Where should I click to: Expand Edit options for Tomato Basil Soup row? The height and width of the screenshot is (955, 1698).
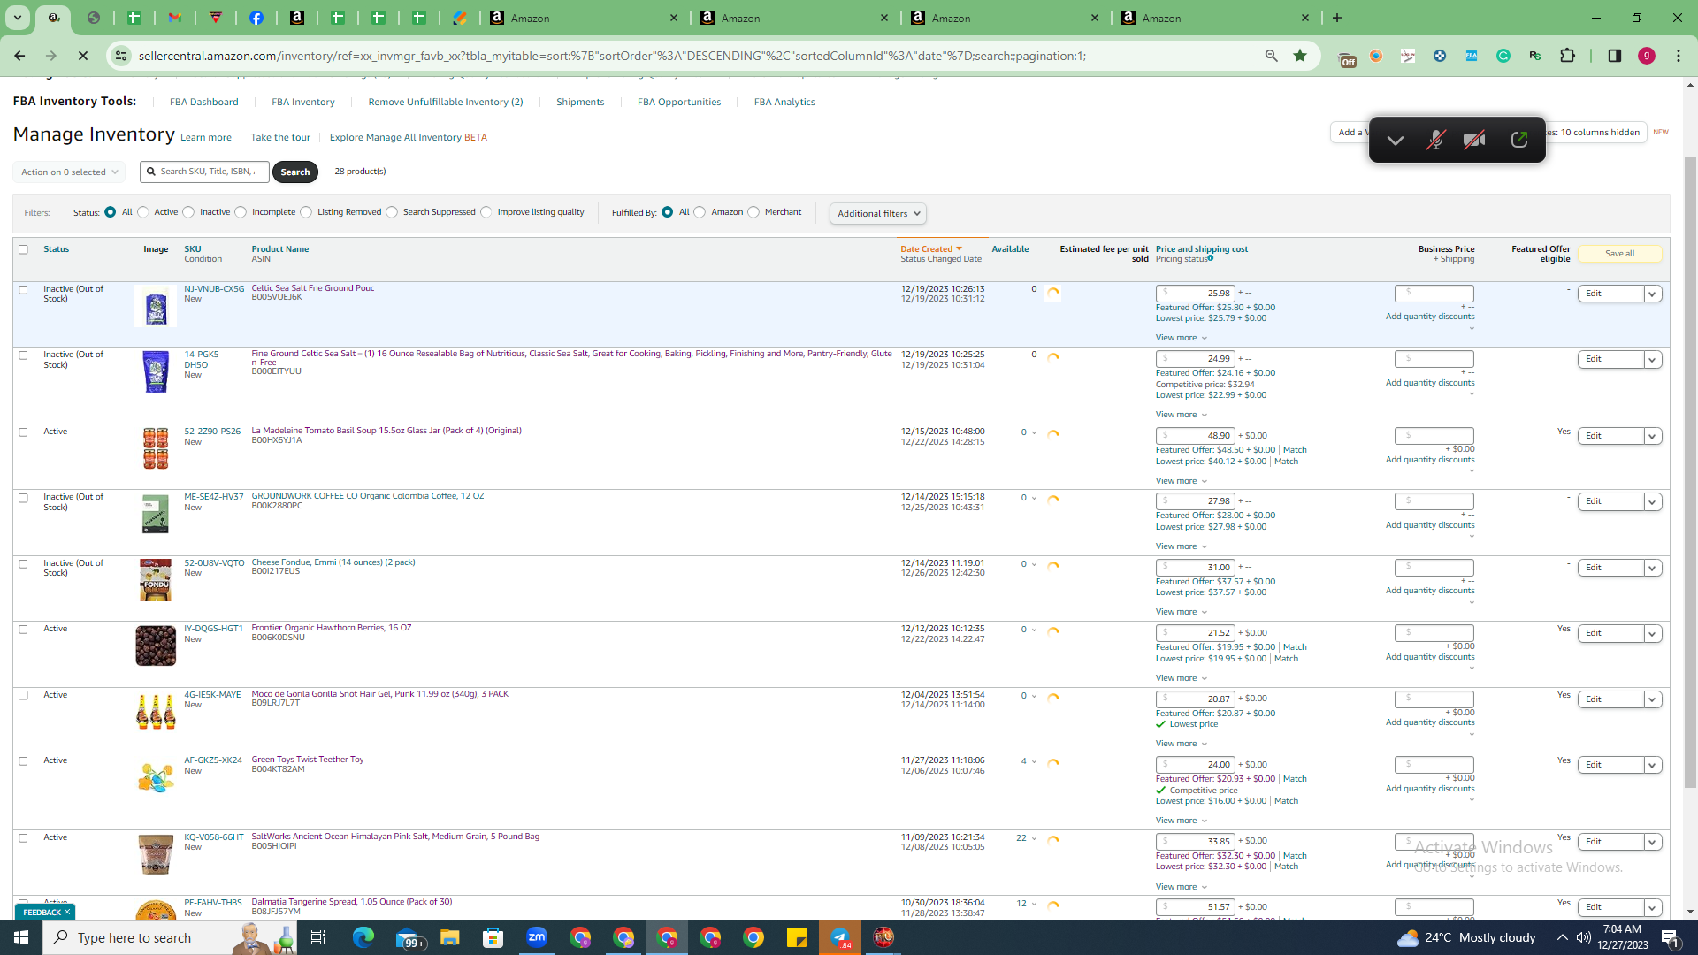point(1652,436)
